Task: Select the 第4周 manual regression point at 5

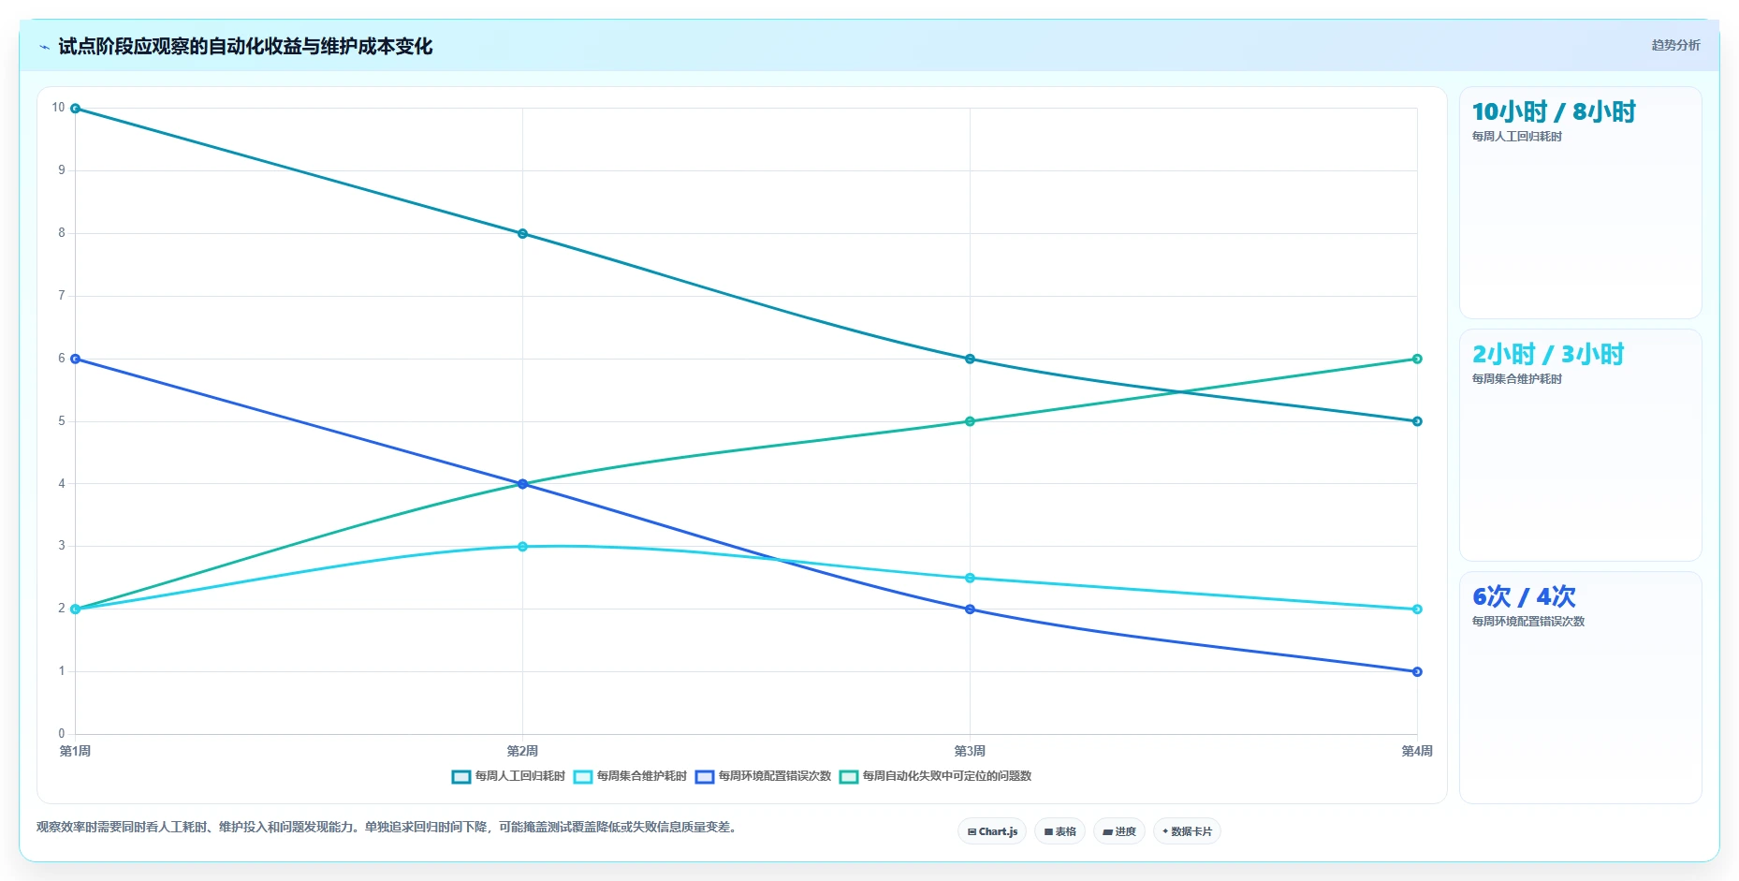Action: coord(1417,421)
